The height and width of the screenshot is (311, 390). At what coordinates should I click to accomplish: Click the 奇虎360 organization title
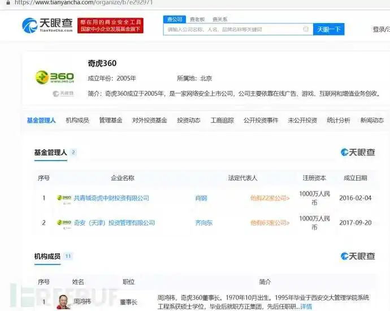coord(102,63)
